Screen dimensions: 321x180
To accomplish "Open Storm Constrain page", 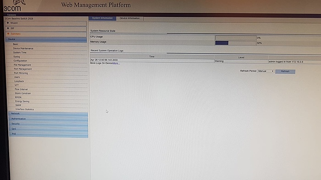I will coord(23,93).
